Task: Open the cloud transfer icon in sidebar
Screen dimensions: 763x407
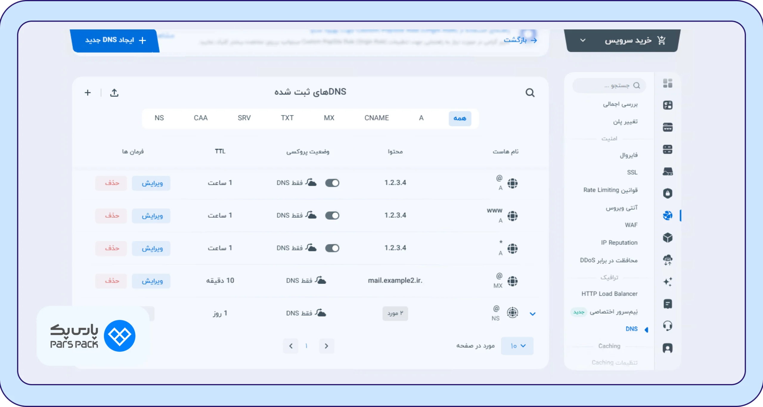Action: coord(668,260)
